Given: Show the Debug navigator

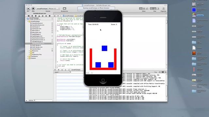Looking at the screenshot, I should [x=42, y=16].
